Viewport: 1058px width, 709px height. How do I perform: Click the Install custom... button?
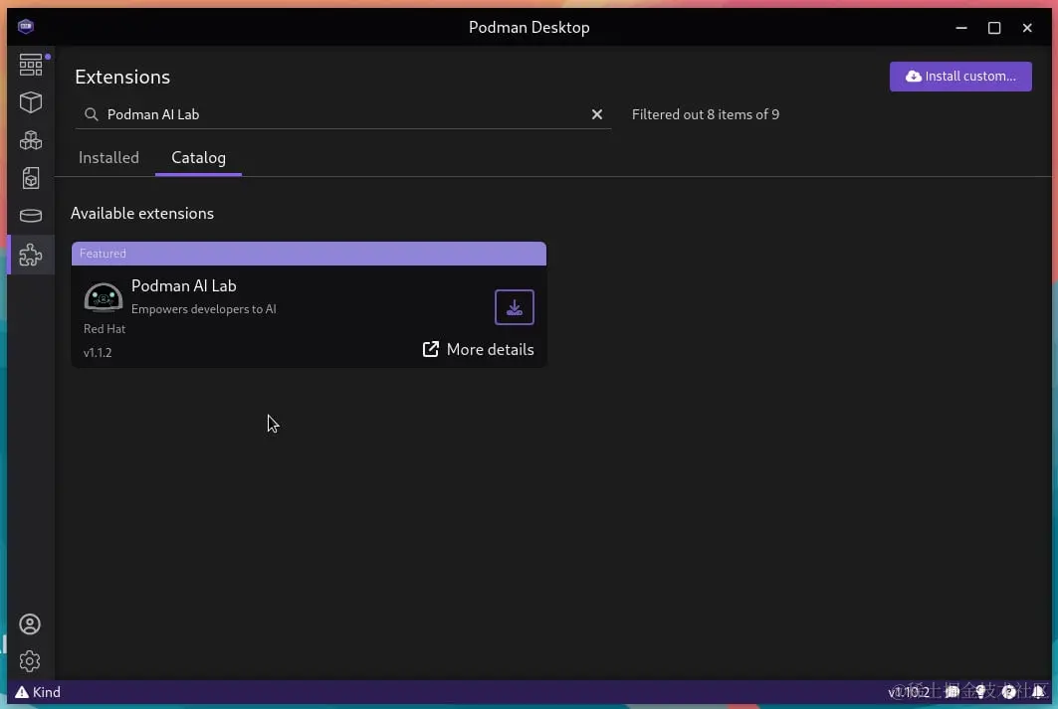coord(960,77)
